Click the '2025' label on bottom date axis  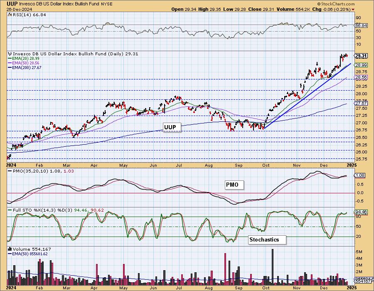(352, 288)
